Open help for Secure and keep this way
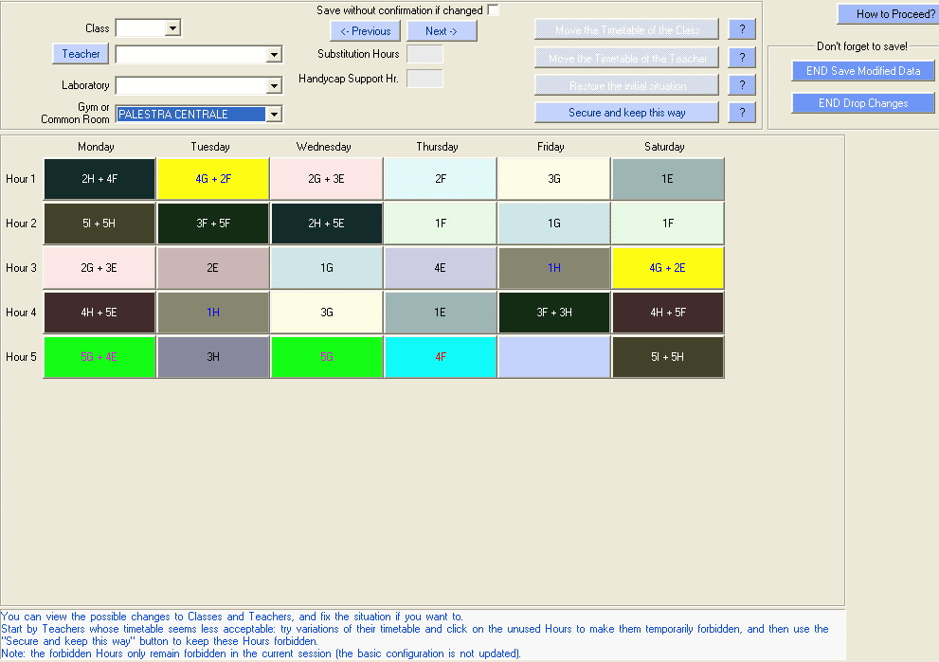The image size is (939, 662). tap(742, 113)
